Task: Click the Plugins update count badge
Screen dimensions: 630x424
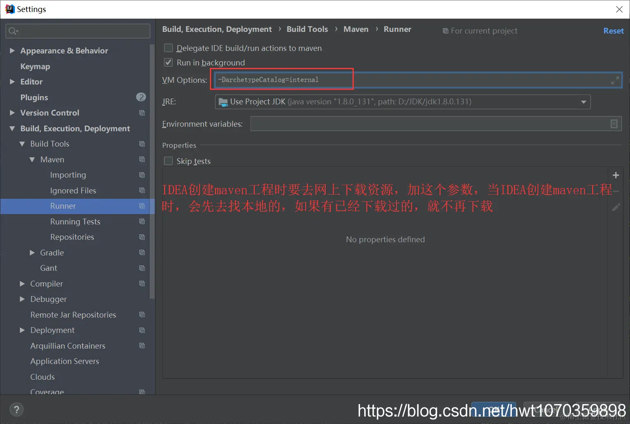Action: click(141, 97)
